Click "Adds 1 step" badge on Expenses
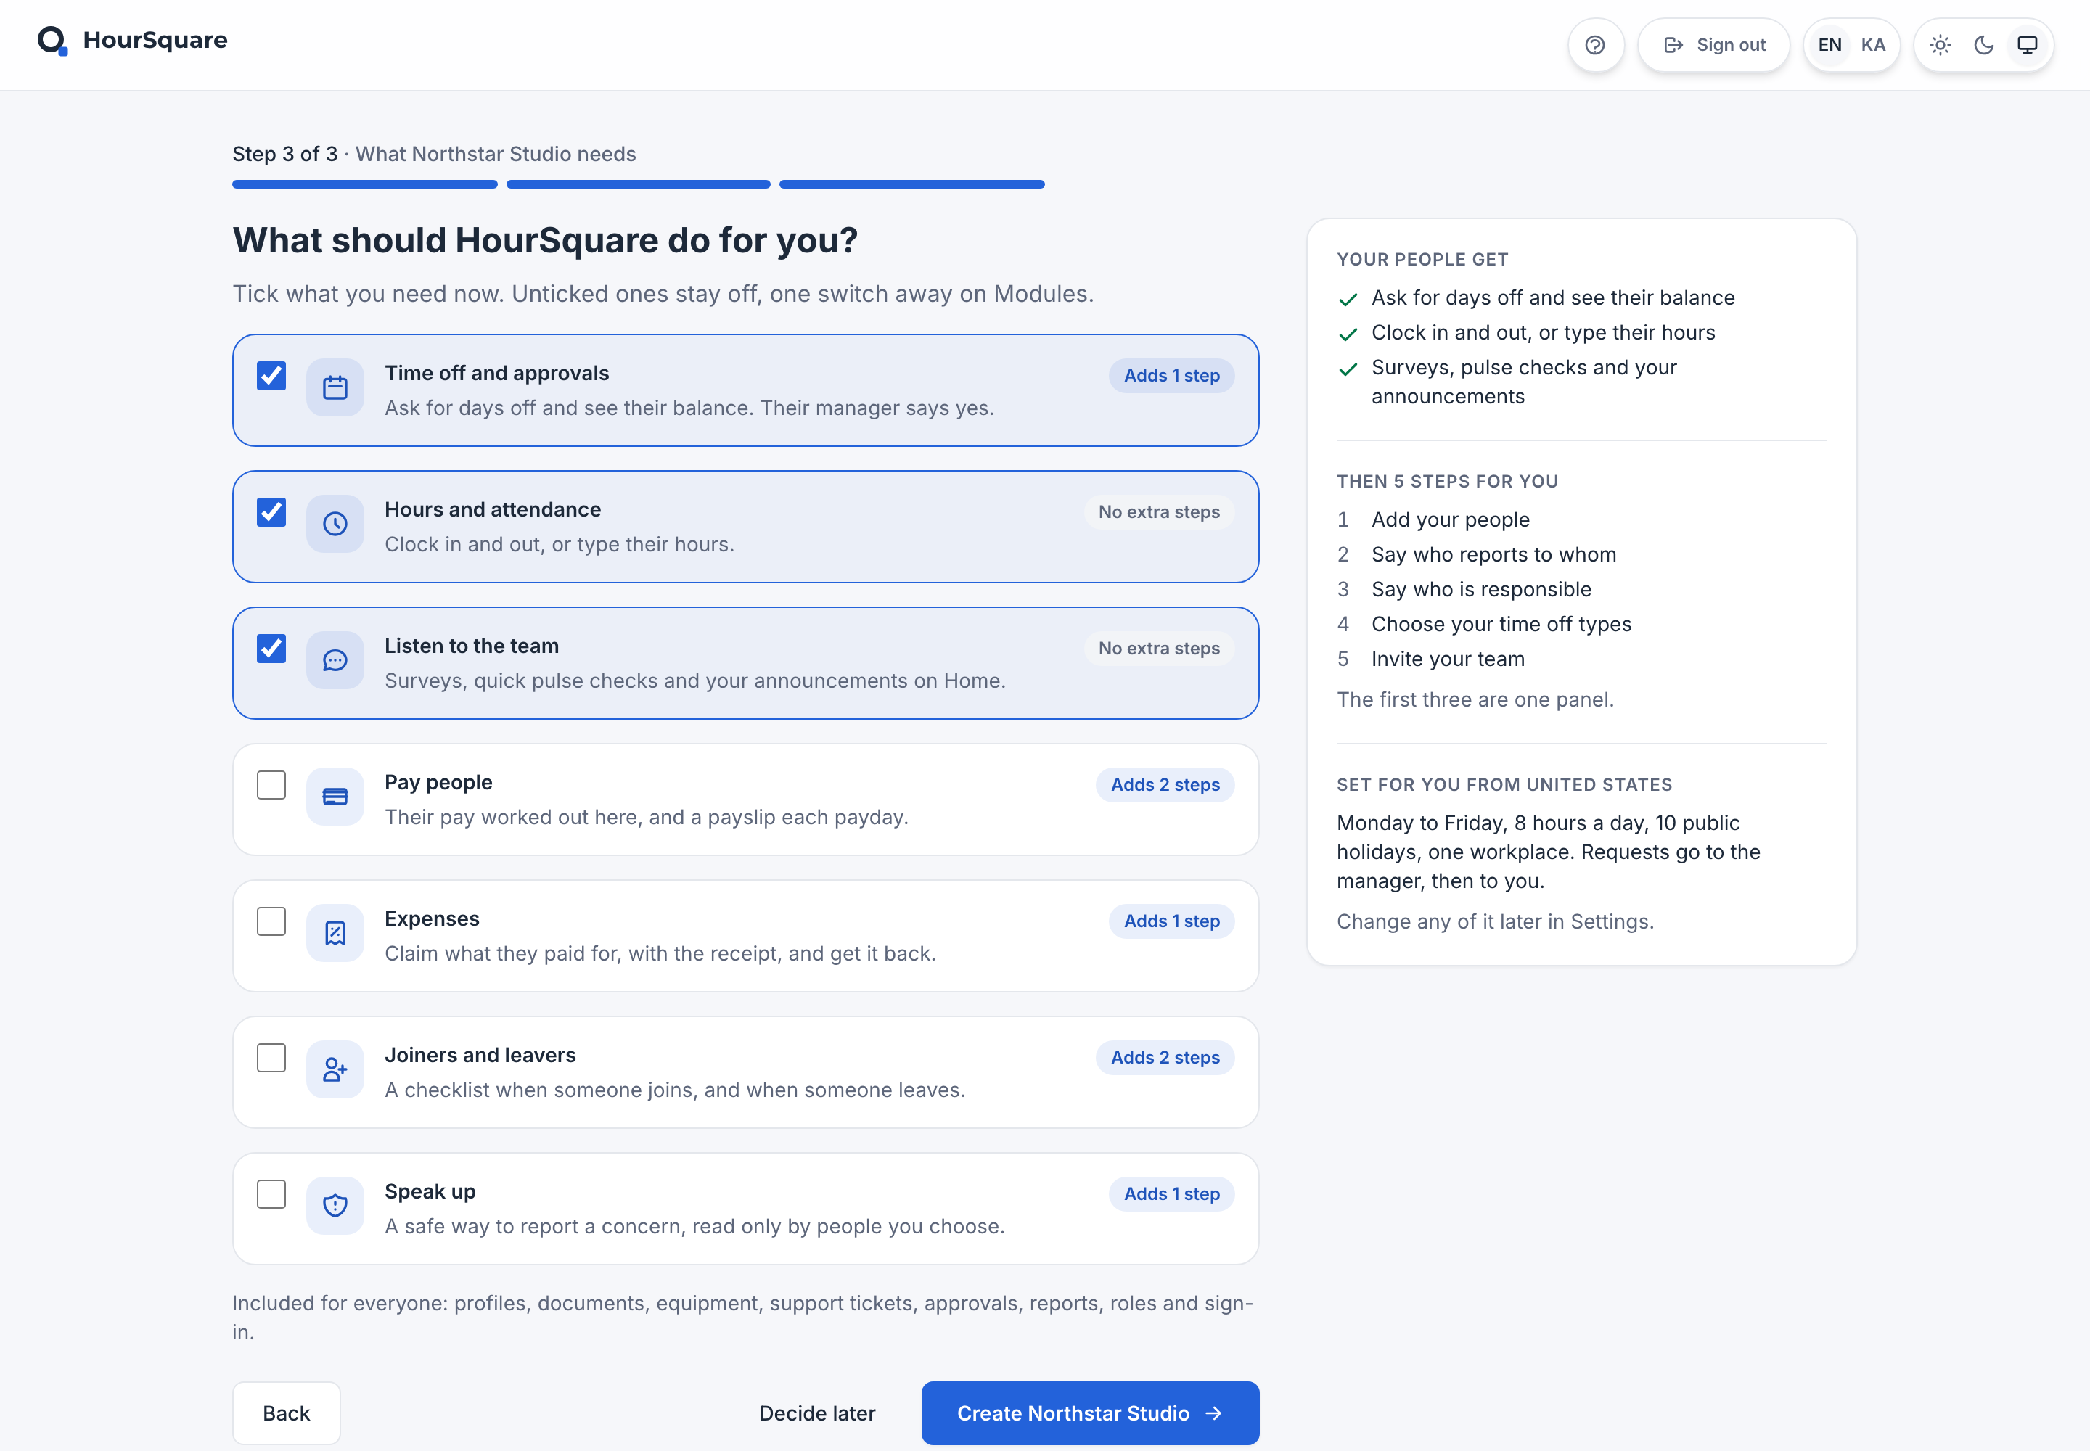The width and height of the screenshot is (2090, 1451). click(x=1171, y=921)
